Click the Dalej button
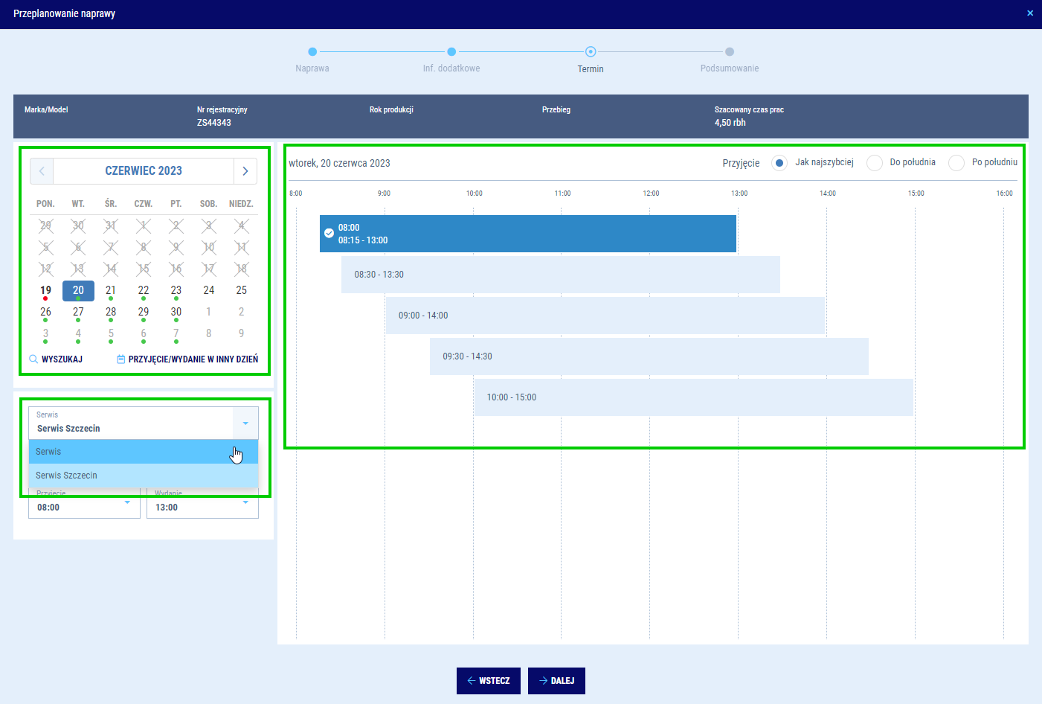 [556, 681]
